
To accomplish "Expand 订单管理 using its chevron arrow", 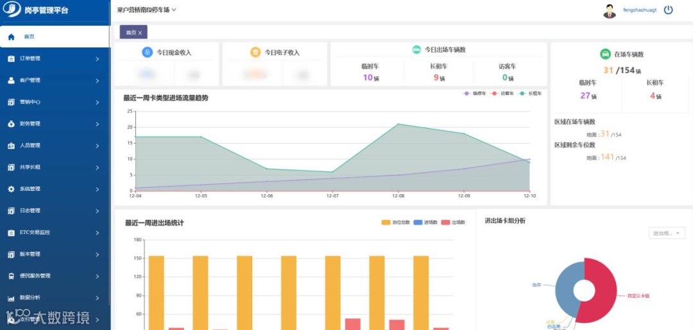I will 98,59.
